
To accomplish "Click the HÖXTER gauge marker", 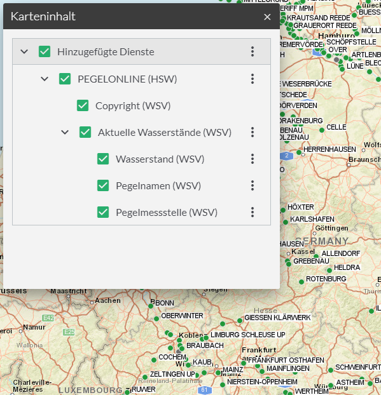I will coord(283,210).
